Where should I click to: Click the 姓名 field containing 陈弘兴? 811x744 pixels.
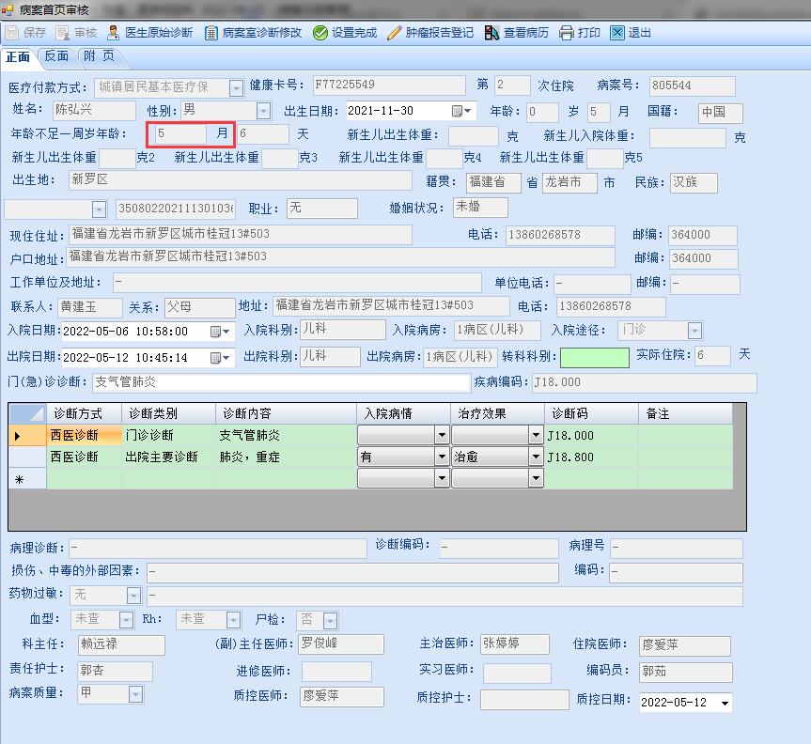94,110
